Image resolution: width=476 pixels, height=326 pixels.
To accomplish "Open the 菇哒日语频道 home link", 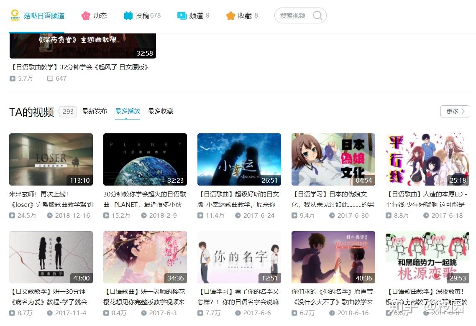I will pos(44,16).
